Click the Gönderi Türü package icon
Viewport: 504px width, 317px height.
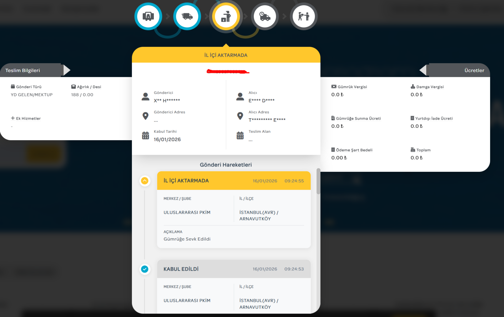click(x=13, y=87)
